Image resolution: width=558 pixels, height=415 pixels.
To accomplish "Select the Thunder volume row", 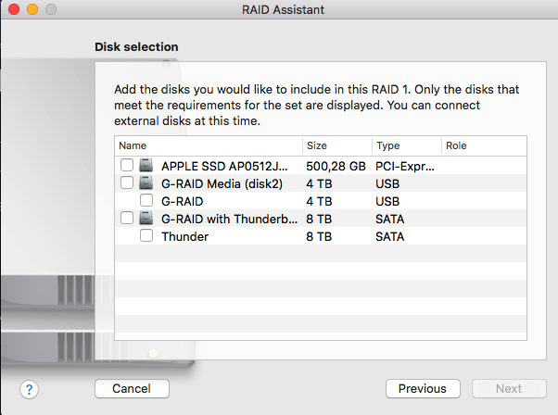I will tap(321, 236).
